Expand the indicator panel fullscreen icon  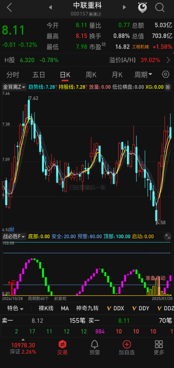(168, 236)
